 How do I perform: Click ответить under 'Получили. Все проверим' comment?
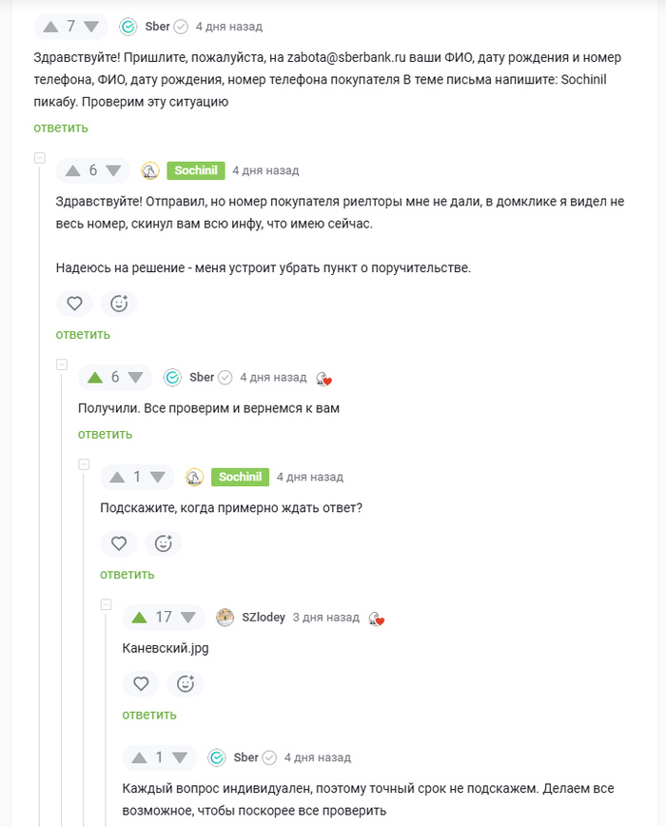coord(105,435)
